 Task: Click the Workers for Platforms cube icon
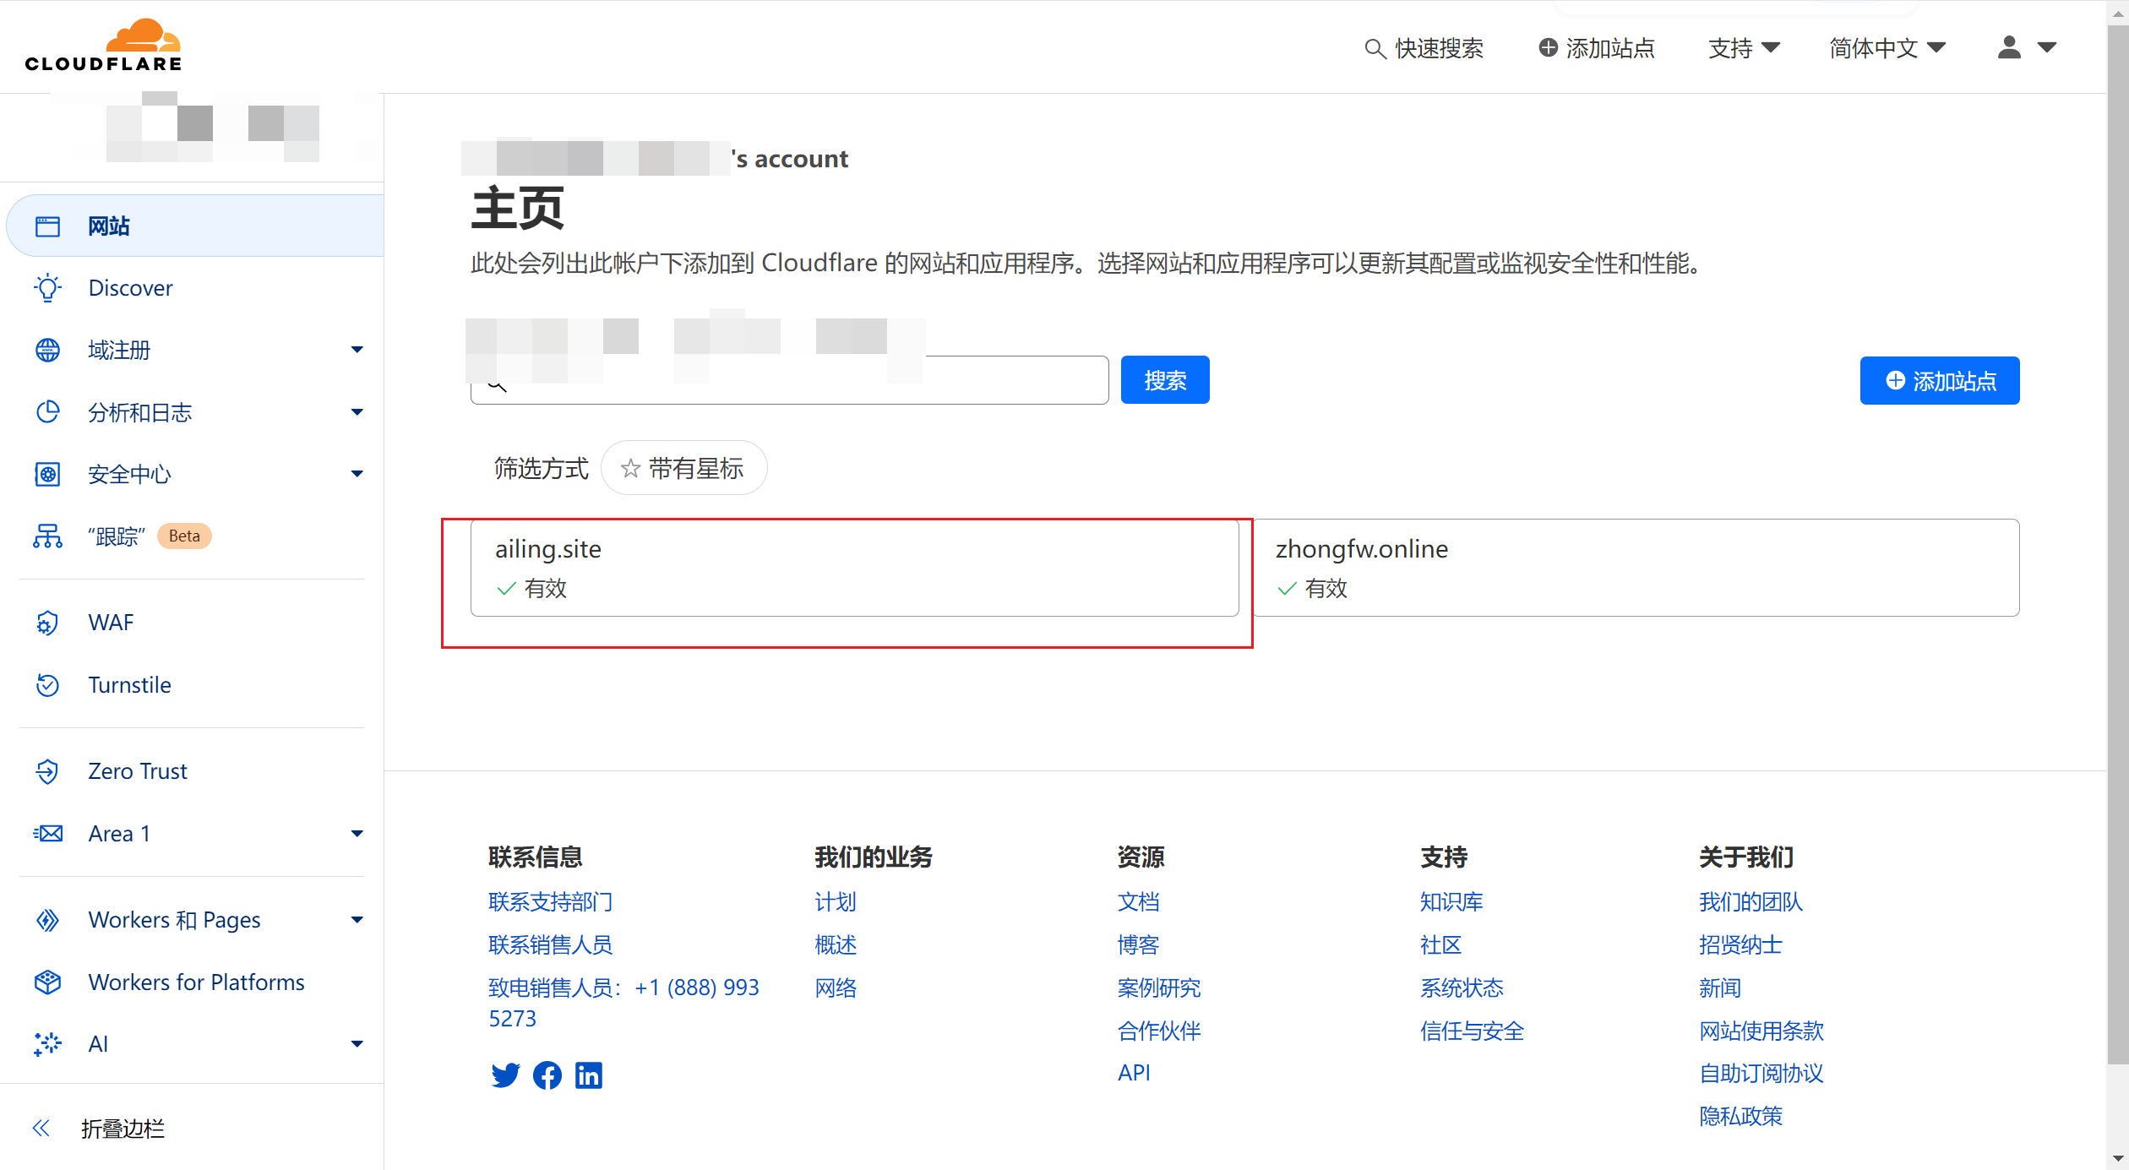point(47,982)
